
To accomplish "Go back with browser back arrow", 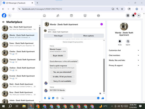I will point(3,9).
